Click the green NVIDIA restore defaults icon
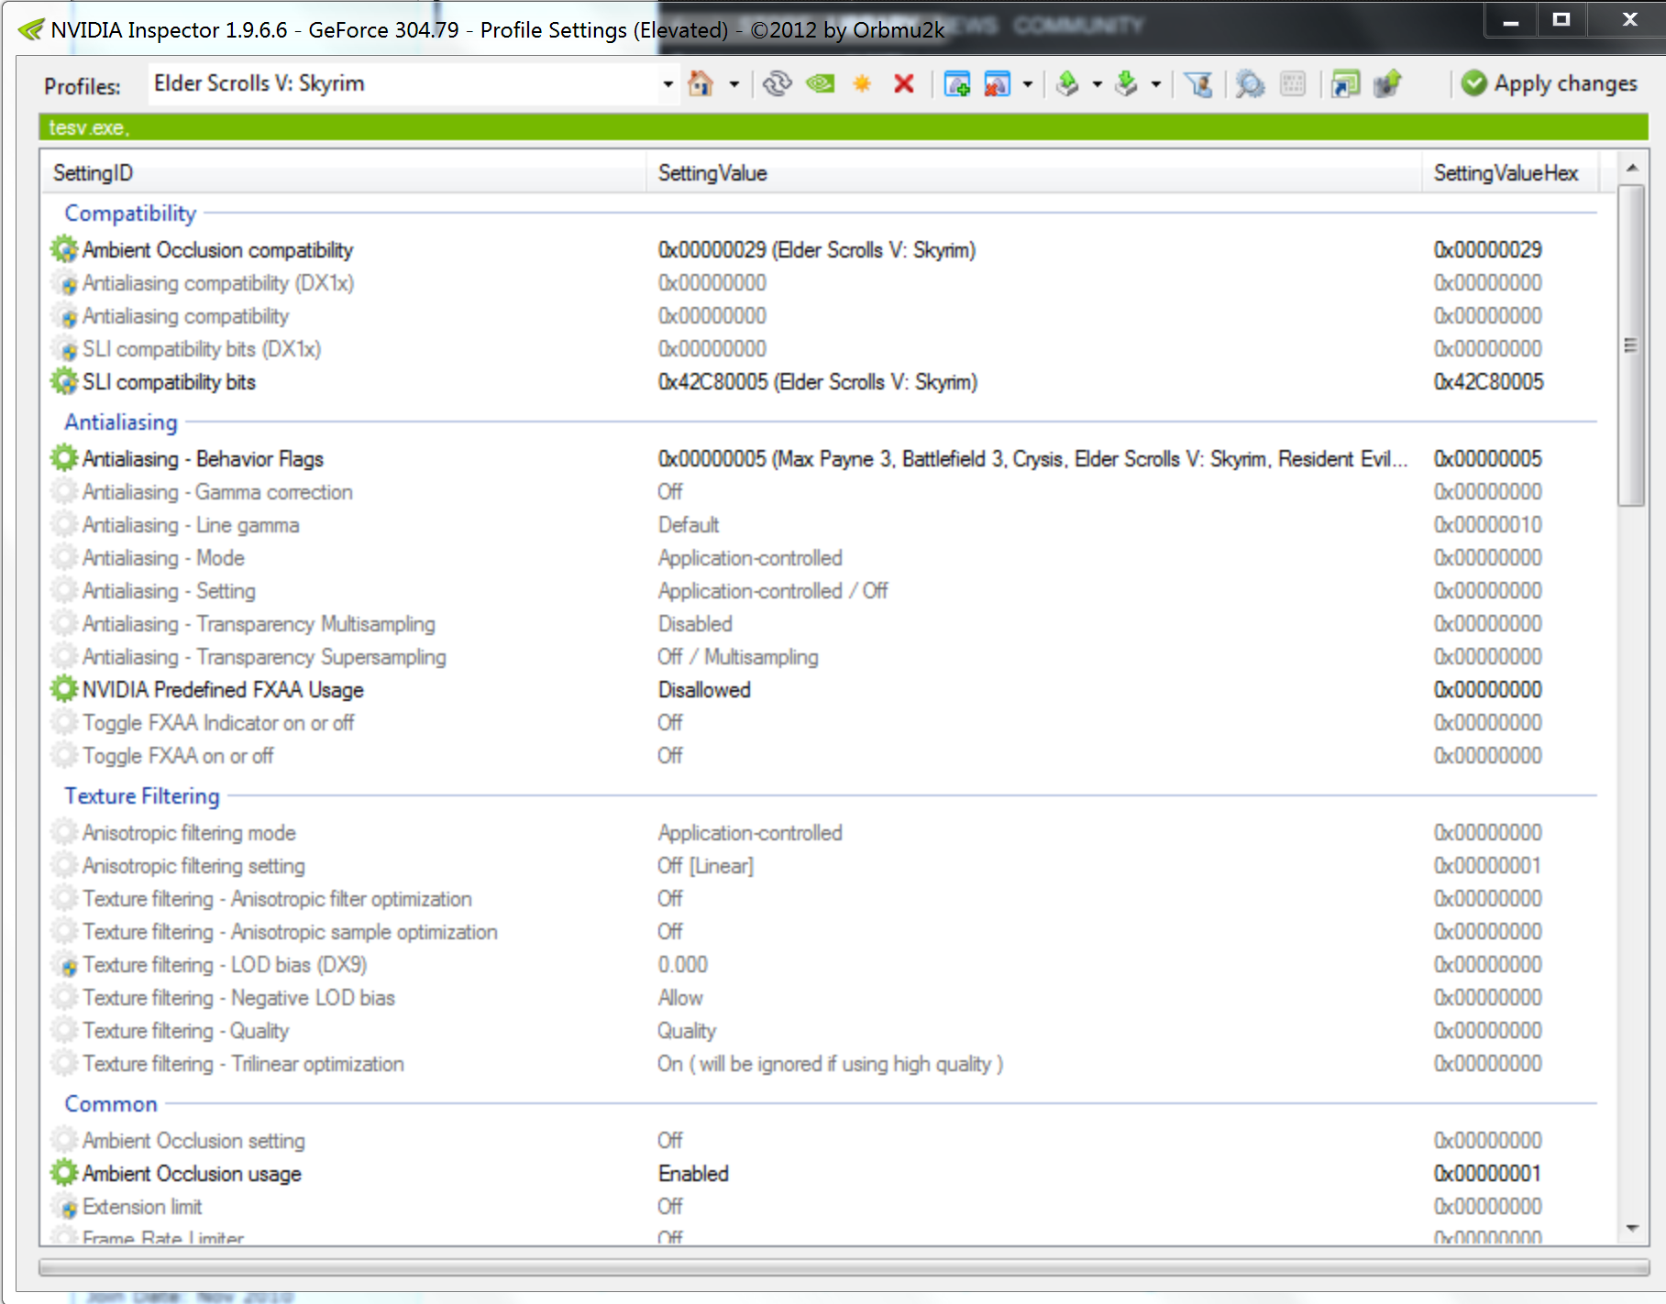 tap(821, 84)
